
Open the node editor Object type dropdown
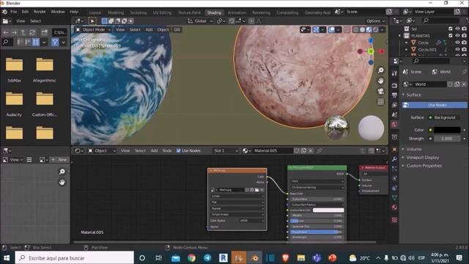[101, 150]
